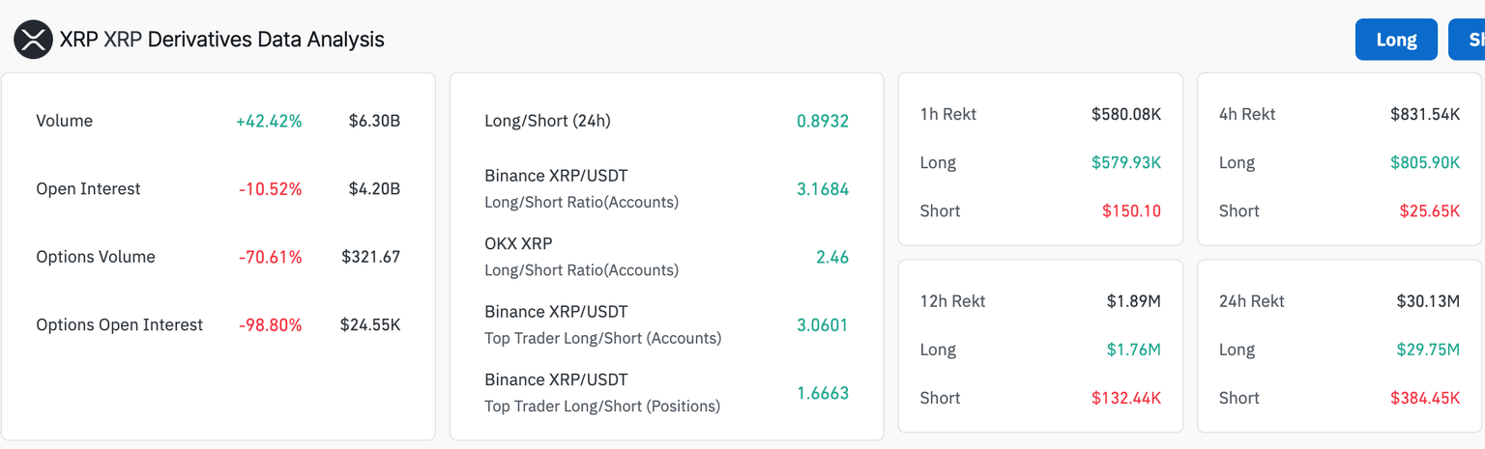Open Binance XRP/USDT Long/Short Ratio (Accounts) row
Screen dimensions: 1485x449
click(x=581, y=188)
